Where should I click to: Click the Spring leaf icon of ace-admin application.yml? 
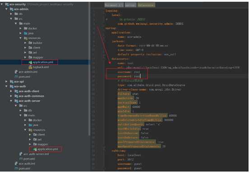click(30, 62)
